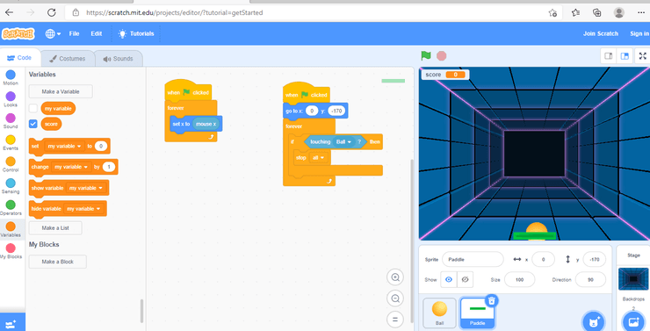
Task: Open the choose a sprite button
Action: [593, 322]
